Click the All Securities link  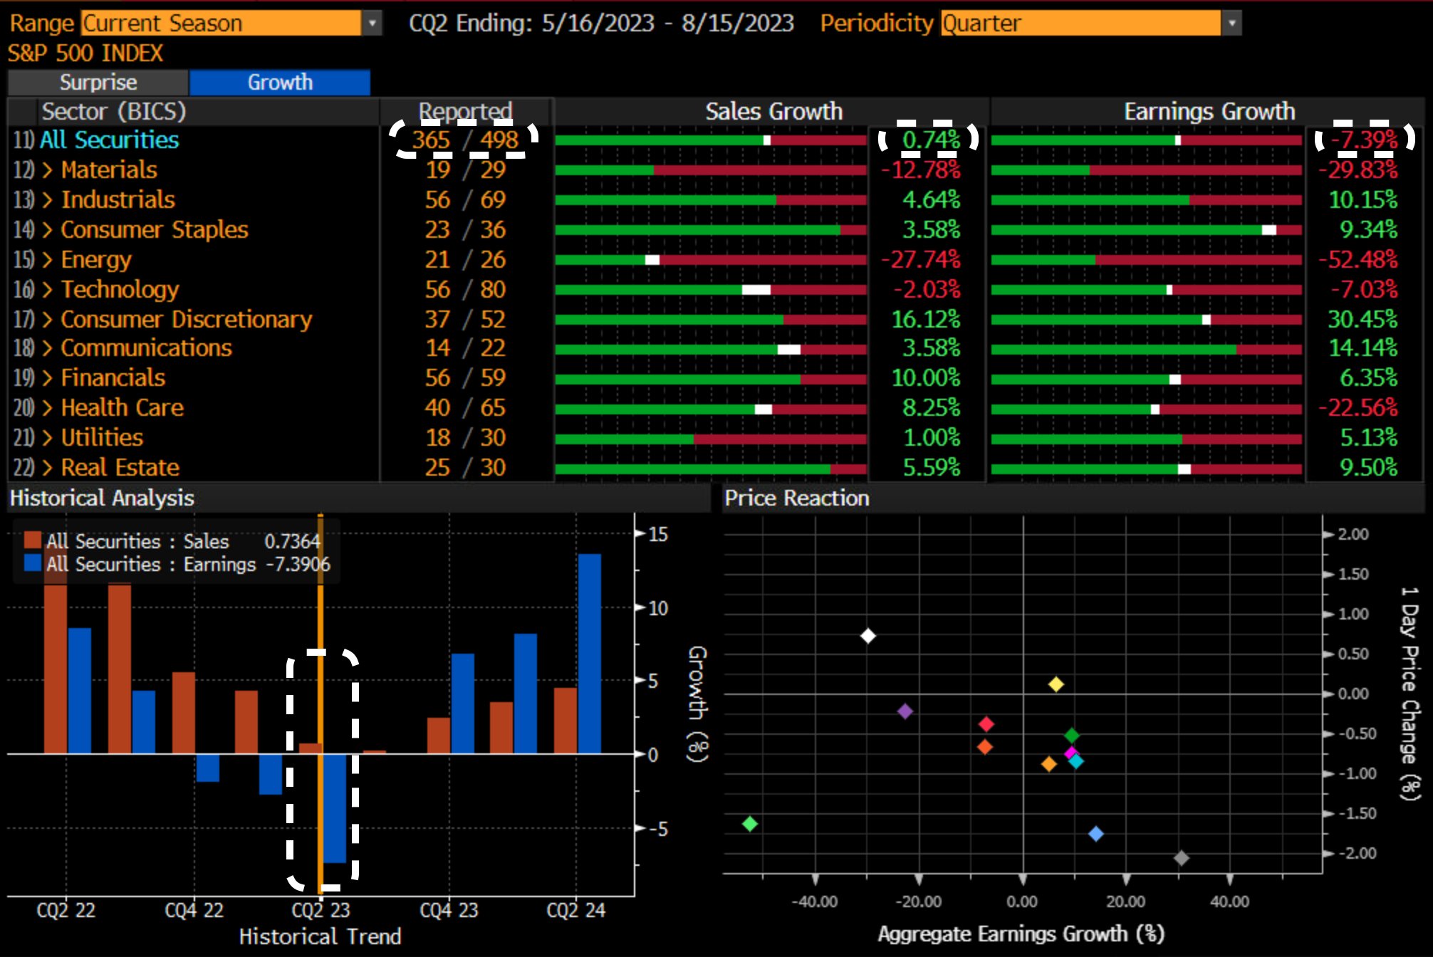point(109,140)
